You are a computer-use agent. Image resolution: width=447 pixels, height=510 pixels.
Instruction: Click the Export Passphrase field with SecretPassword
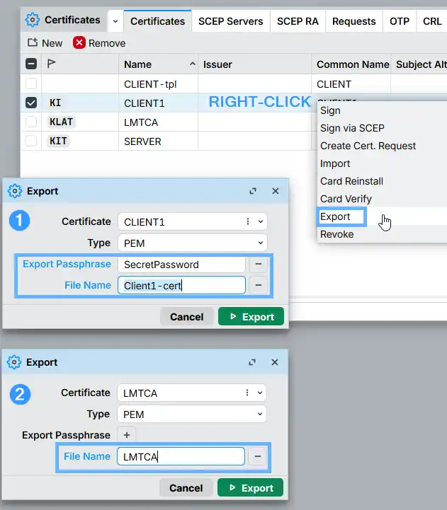(x=181, y=265)
